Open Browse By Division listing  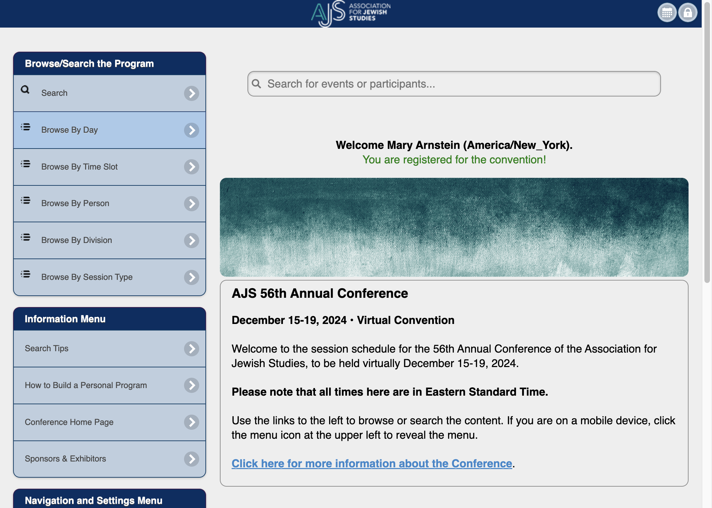(110, 241)
